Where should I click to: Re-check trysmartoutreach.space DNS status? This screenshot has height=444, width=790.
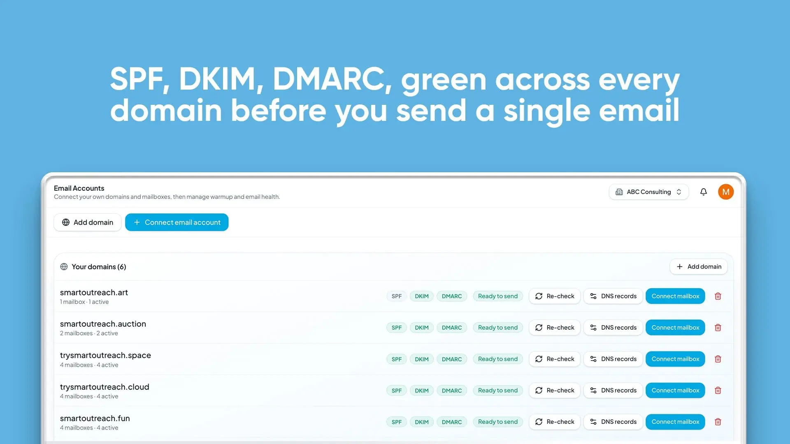click(x=555, y=359)
